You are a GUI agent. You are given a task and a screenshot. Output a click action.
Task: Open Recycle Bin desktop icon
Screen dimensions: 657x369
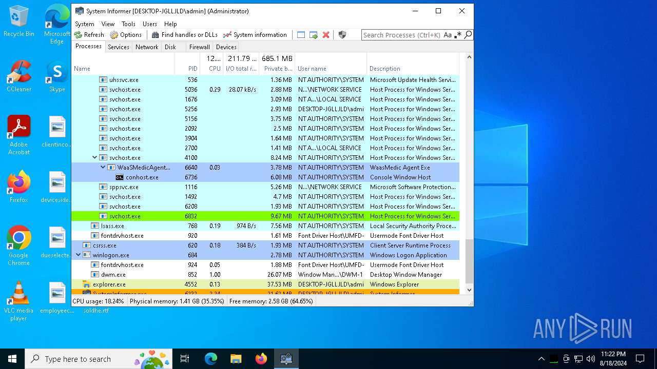click(18, 22)
